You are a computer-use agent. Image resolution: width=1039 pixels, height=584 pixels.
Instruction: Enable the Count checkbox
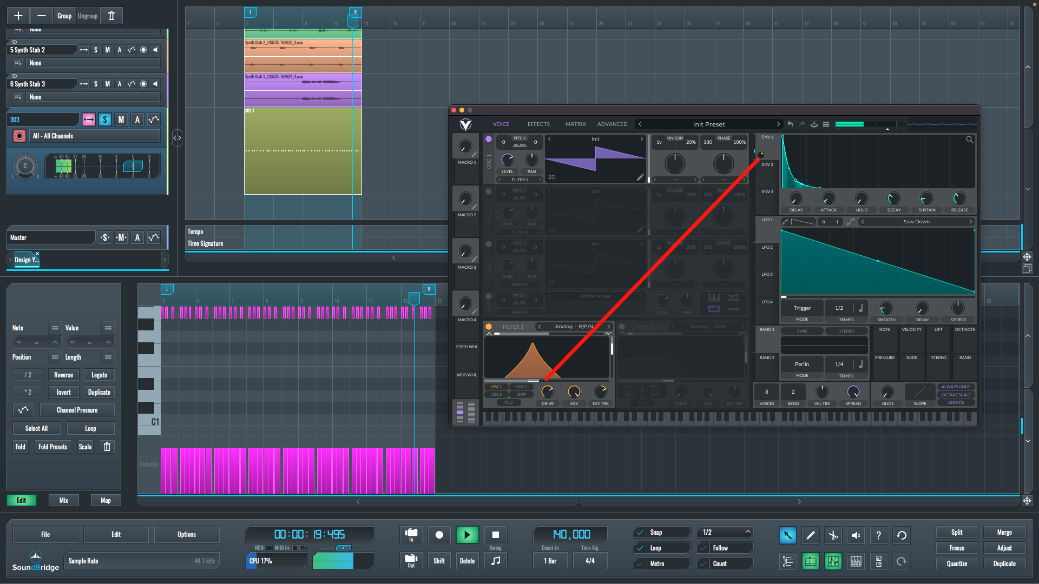point(703,563)
